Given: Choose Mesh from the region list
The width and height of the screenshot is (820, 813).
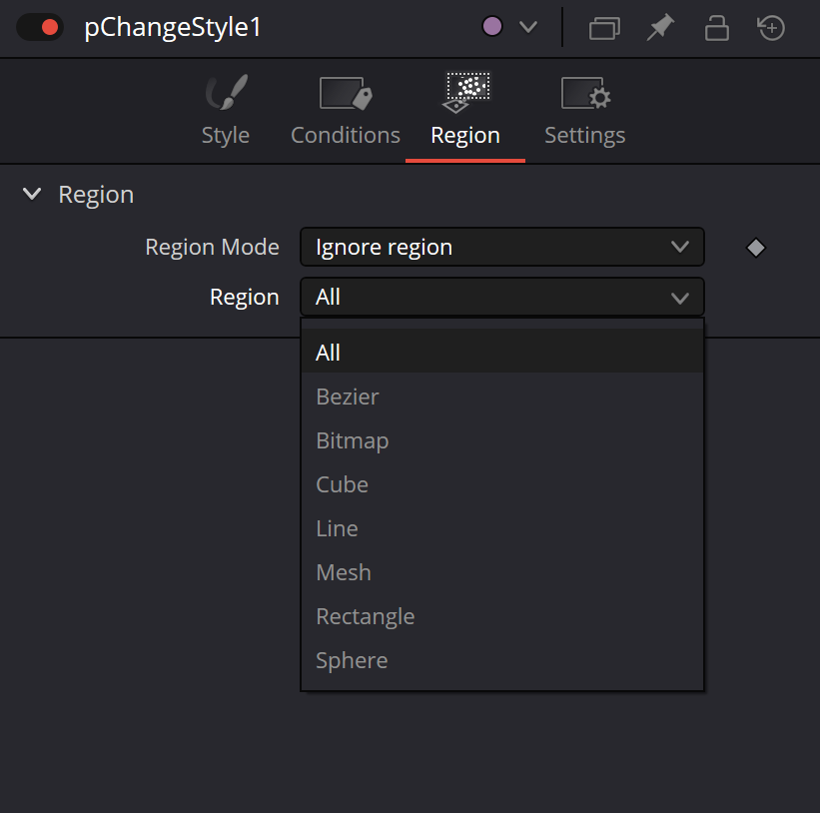Looking at the screenshot, I should coord(502,572).
